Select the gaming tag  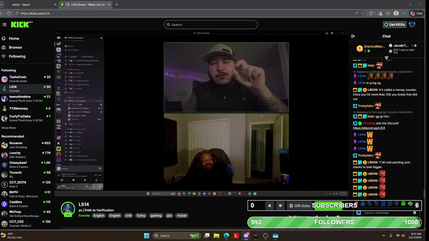point(156,216)
